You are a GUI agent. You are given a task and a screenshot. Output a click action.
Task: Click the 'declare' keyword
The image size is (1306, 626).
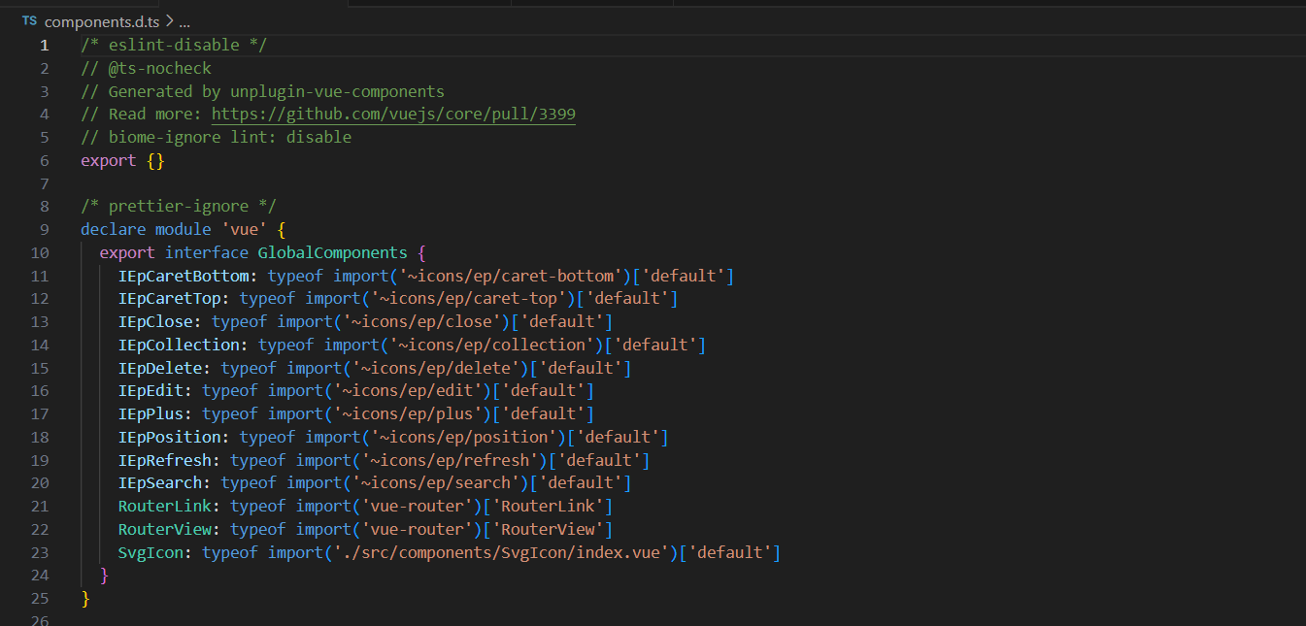[114, 229]
